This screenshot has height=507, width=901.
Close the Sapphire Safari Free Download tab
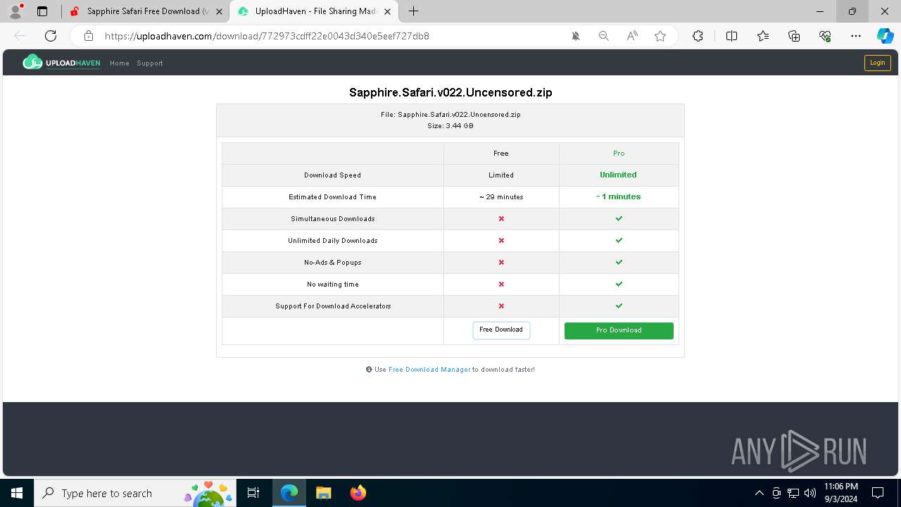pyautogui.click(x=220, y=11)
